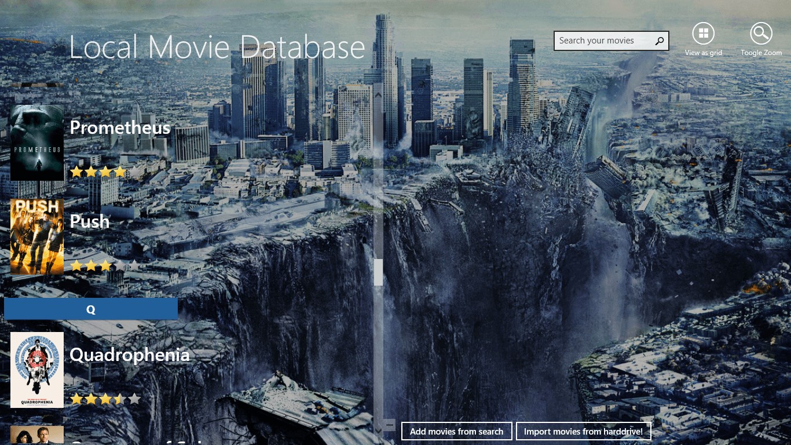Open the Prometheus poster thumbnail
Screen dimensions: 791x445
click(37, 143)
